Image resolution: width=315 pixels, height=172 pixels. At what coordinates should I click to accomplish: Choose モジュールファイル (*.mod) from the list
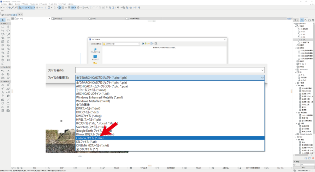pos(170,90)
